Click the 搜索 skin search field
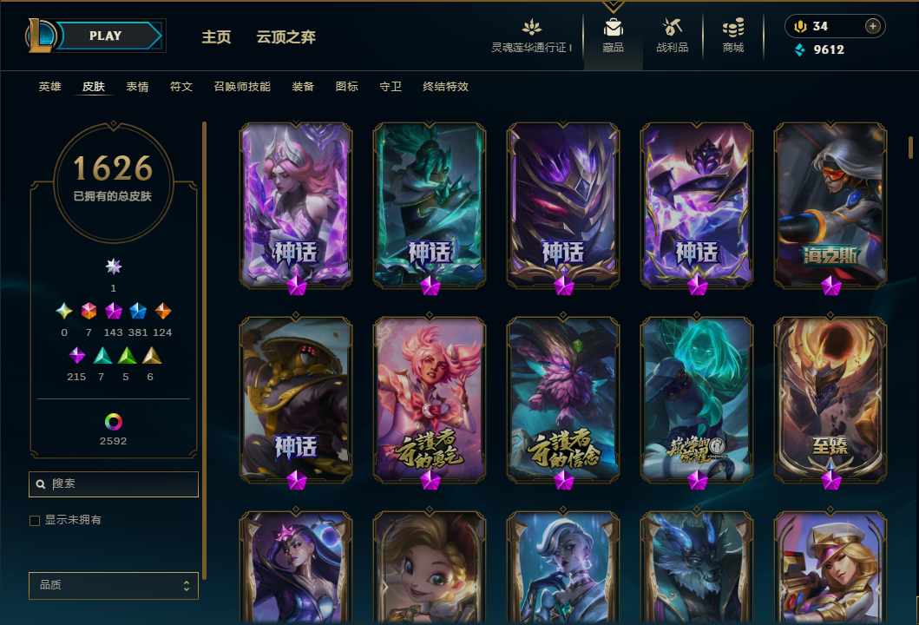Screen dimensions: 919x625 [114, 484]
